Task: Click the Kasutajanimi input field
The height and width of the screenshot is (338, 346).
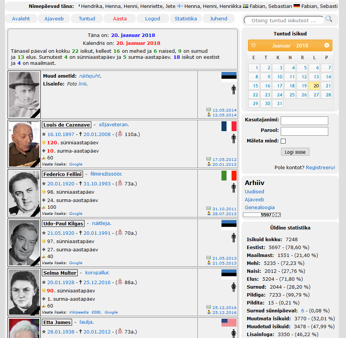Action: coord(304,121)
